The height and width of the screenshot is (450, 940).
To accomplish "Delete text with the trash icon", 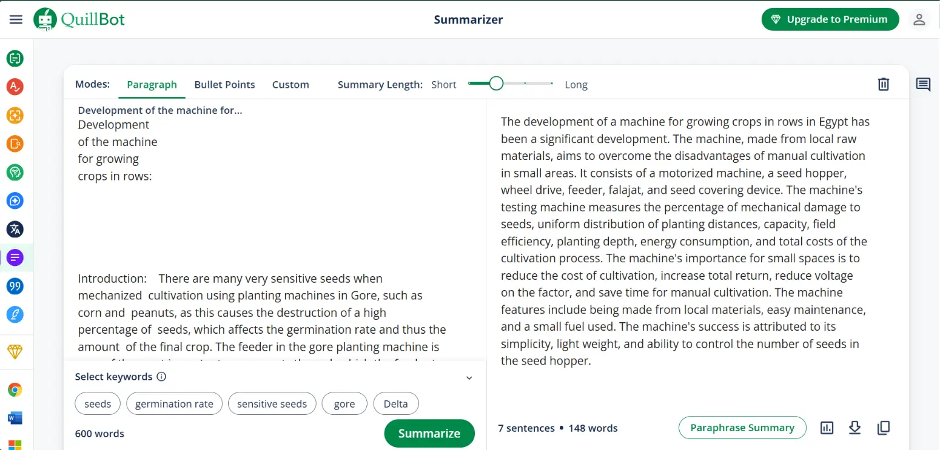I will click(884, 84).
